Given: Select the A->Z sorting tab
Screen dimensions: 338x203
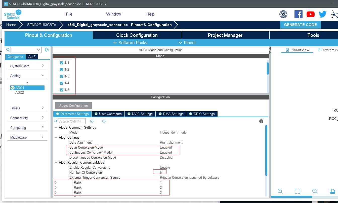Looking at the screenshot, I should click(32, 57).
